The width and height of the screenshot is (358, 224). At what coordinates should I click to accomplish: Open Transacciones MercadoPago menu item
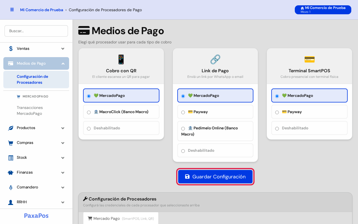(x=36, y=111)
